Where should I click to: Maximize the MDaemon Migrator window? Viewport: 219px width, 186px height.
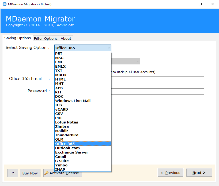point(200,4)
